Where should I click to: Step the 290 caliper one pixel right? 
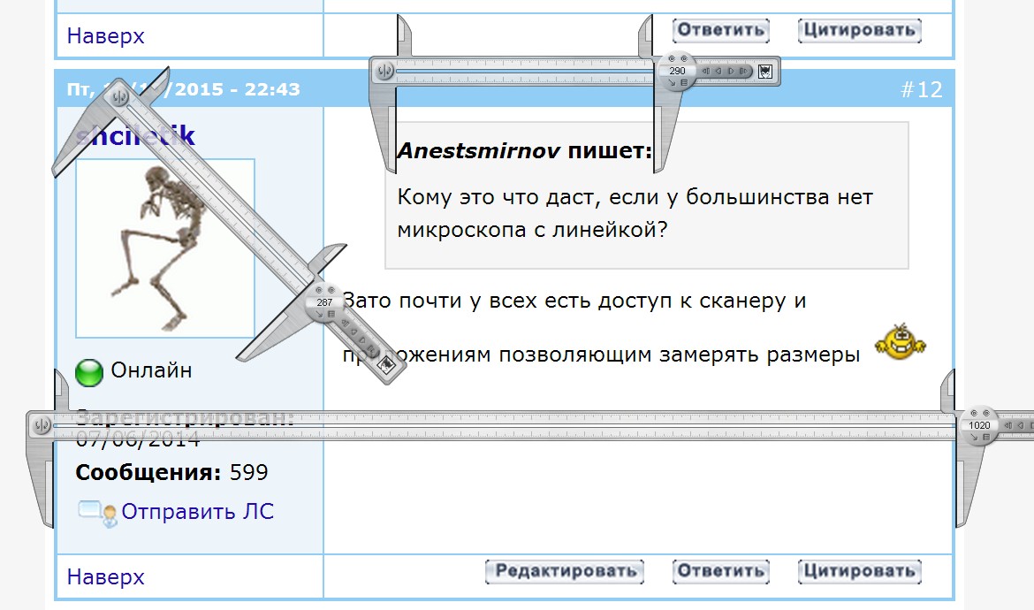pos(732,71)
